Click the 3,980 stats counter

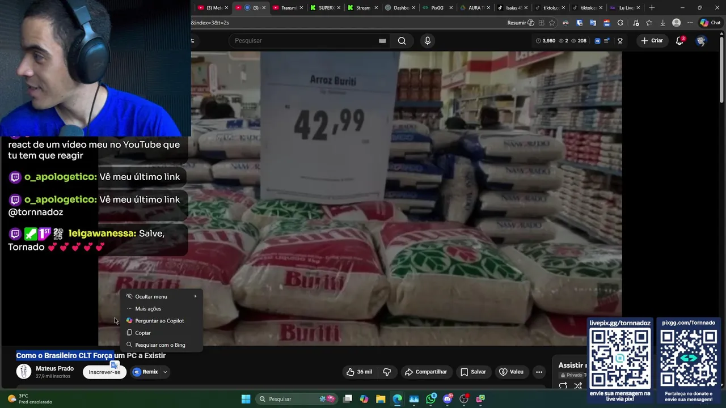546,41
